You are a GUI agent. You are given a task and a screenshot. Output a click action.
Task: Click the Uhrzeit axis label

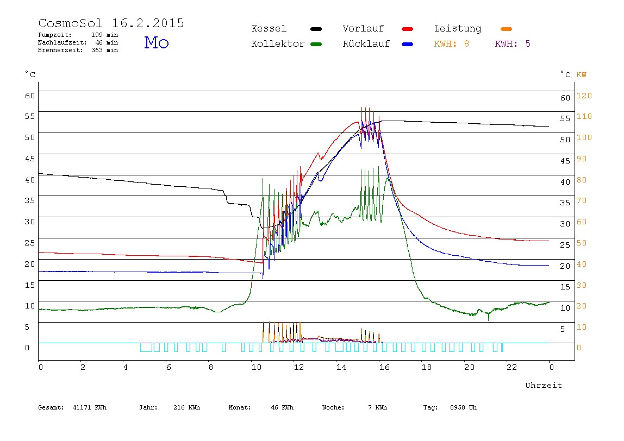tap(544, 385)
